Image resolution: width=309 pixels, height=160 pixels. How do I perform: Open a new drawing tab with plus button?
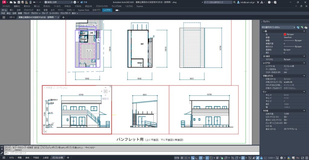click(x=63, y=17)
